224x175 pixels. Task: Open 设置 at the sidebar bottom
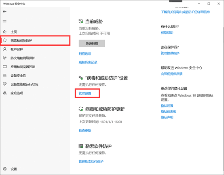[x=14, y=169]
